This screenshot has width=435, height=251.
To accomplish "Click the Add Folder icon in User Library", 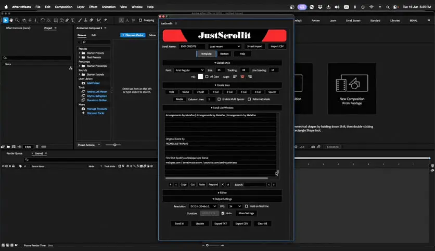I will [83, 83].
